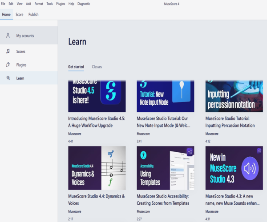Screen dimensions: 267x222
Task: Select the Get started tab
Action: pyautogui.click(x=76, y=67)
